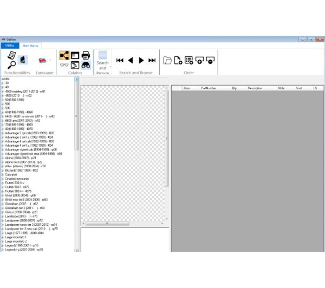Switch to the Utility tab

coord(10,45)
